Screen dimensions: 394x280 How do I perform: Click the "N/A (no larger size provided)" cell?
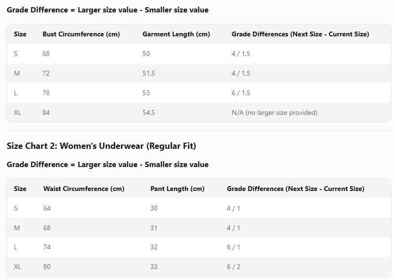(274, 113)
